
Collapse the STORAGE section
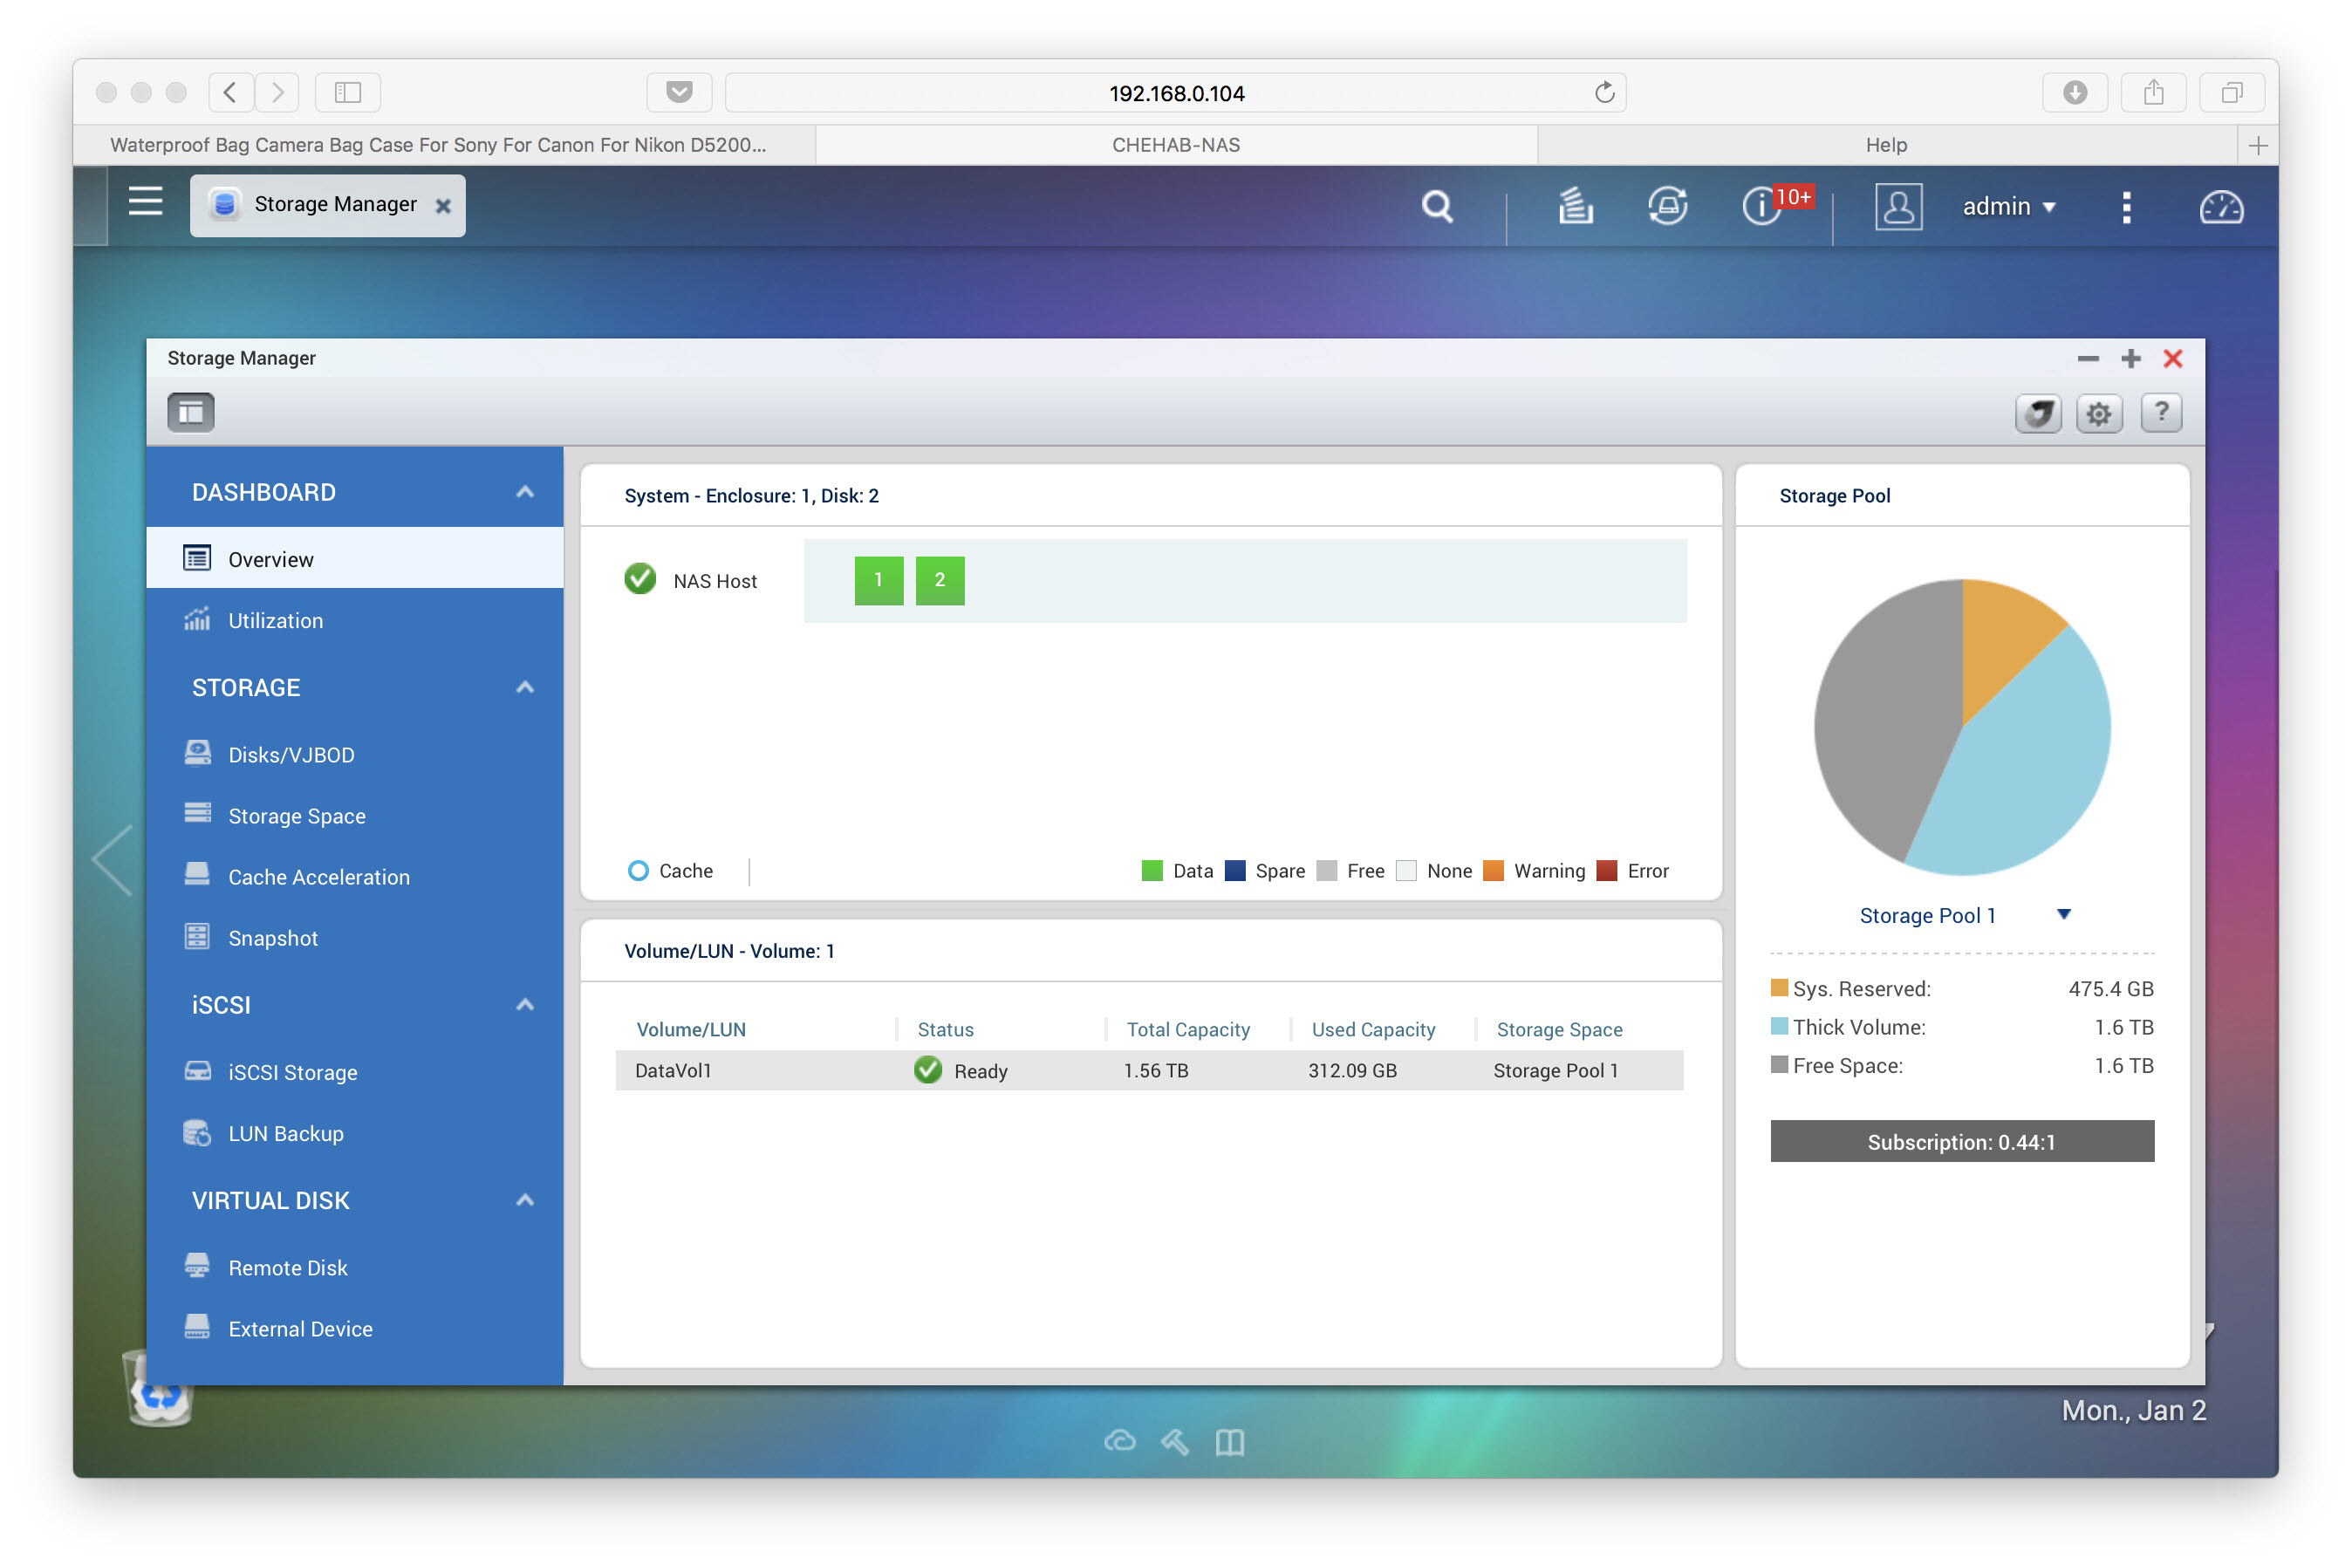pyautogui.click(x=525, y=687)
